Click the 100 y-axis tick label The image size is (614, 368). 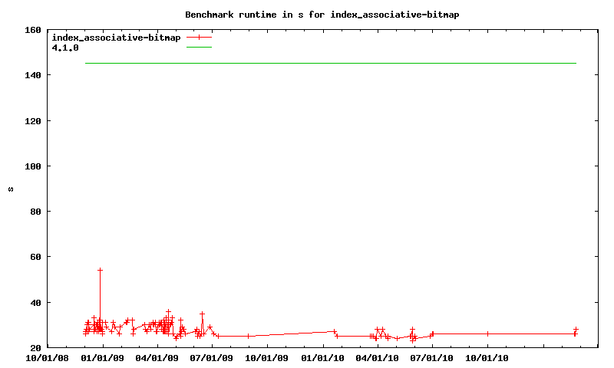(x=32, y=166)
